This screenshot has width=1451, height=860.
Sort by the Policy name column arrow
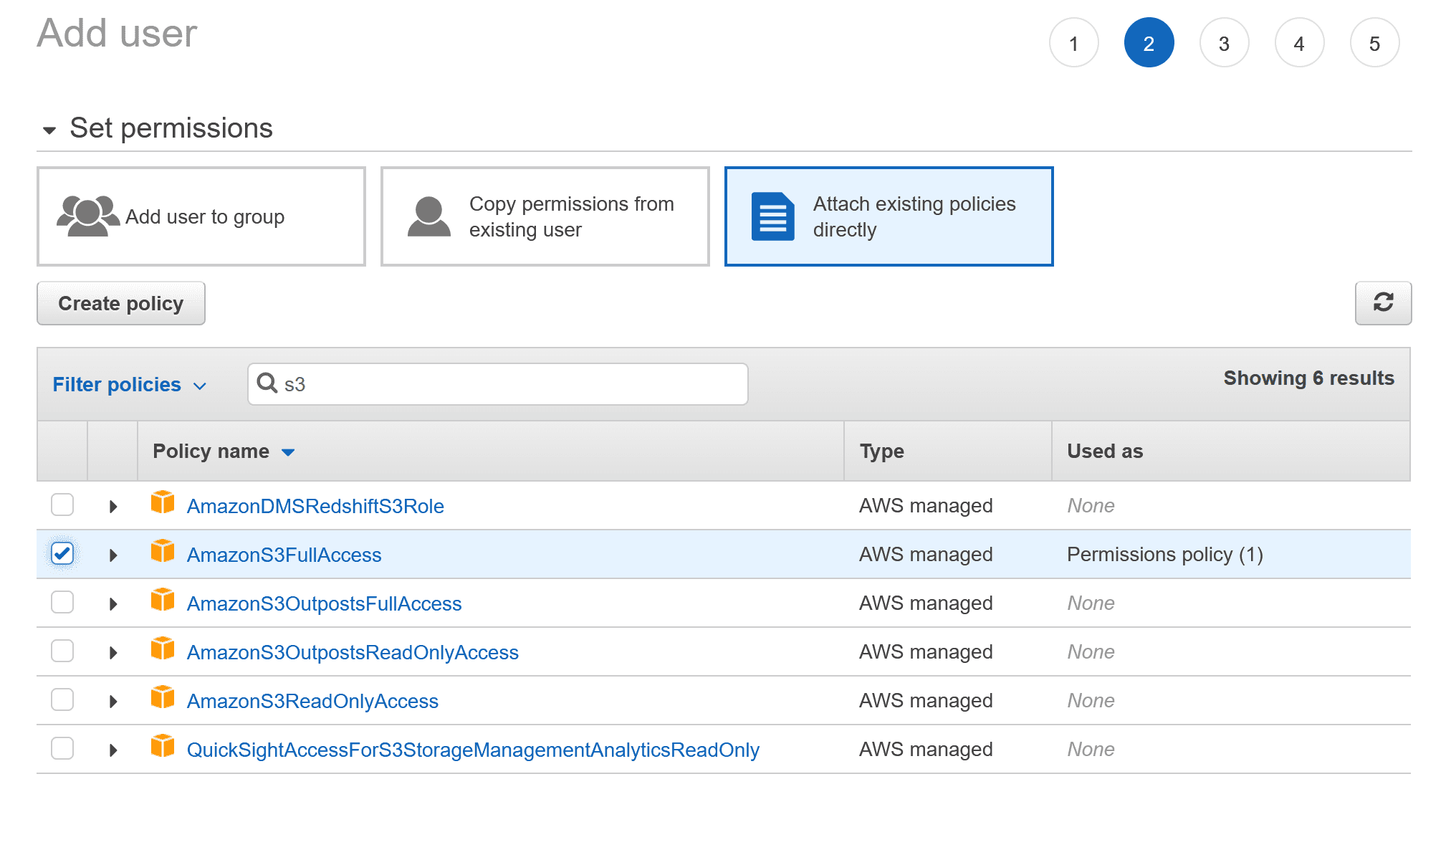[x=288, y=452]
